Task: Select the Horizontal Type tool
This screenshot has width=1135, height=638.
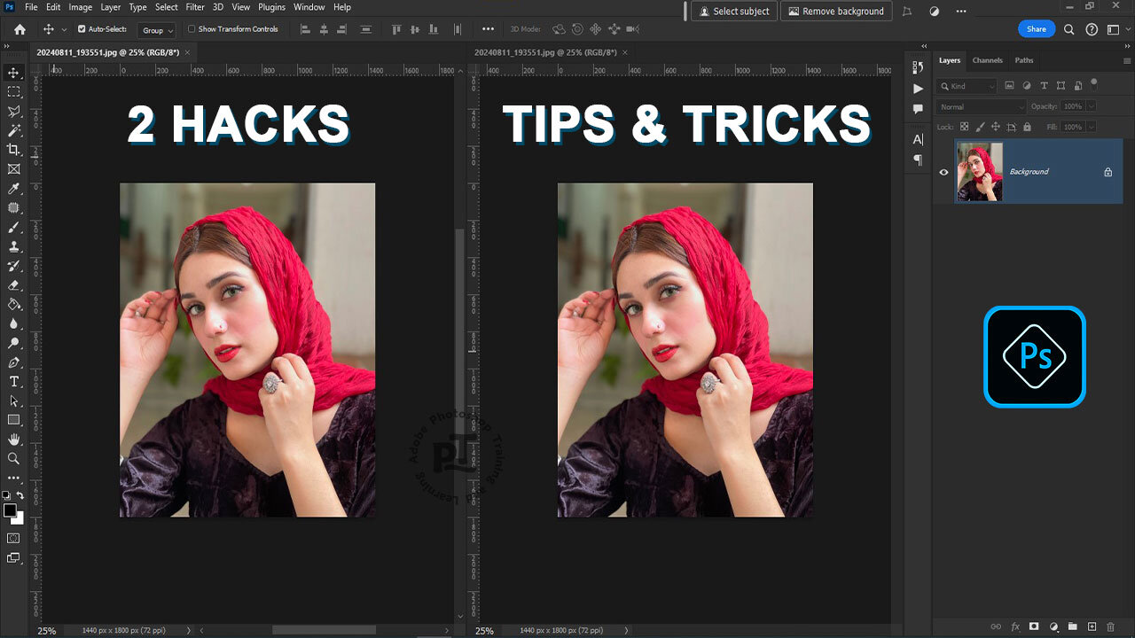Action: (x=13, y=382)
